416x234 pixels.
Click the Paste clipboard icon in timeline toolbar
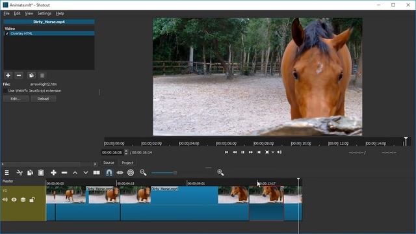(41, 173)
